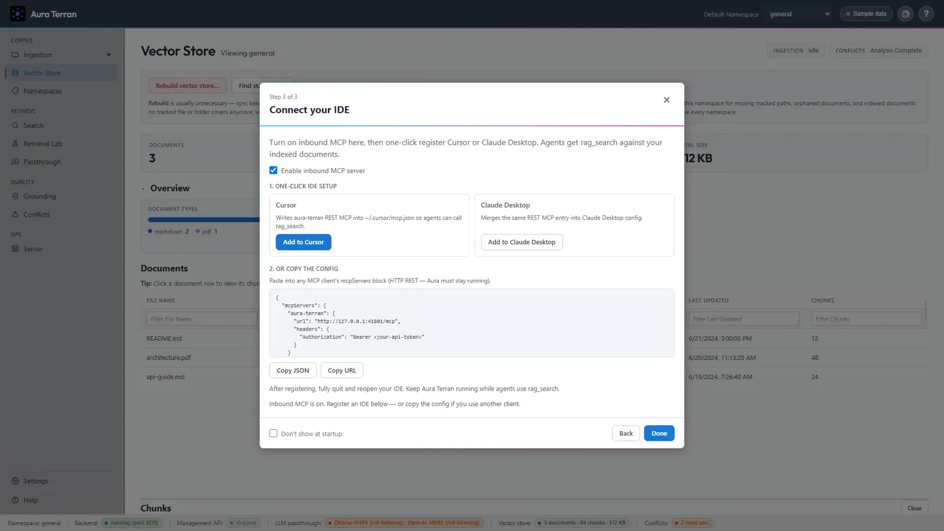944x531 pixels.
Task: Open settings gear icon in top bar
Action: (906, 14)
